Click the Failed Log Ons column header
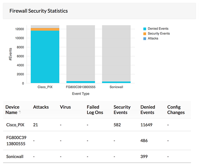 pos(95,110)
